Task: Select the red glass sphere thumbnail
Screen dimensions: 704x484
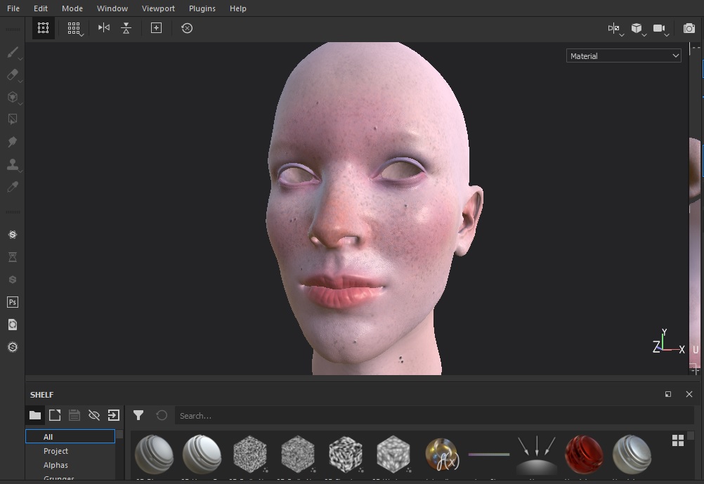Action: (584, 454)
